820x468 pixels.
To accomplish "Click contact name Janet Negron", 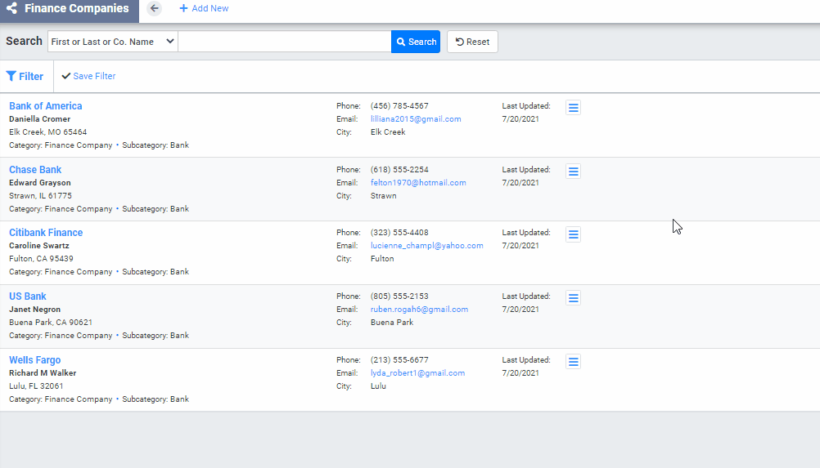I will 34,310.
